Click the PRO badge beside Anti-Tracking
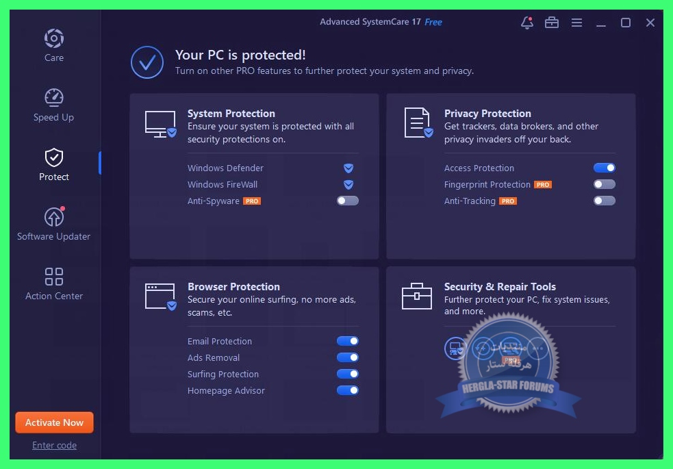The image size is (673, 469). 508,201
